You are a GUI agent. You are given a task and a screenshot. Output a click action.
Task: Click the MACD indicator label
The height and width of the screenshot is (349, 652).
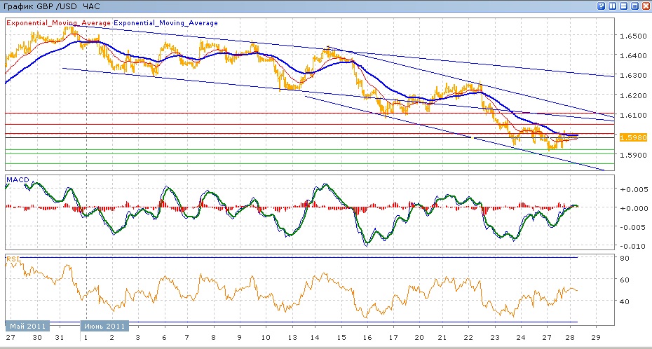coord(18,180)
